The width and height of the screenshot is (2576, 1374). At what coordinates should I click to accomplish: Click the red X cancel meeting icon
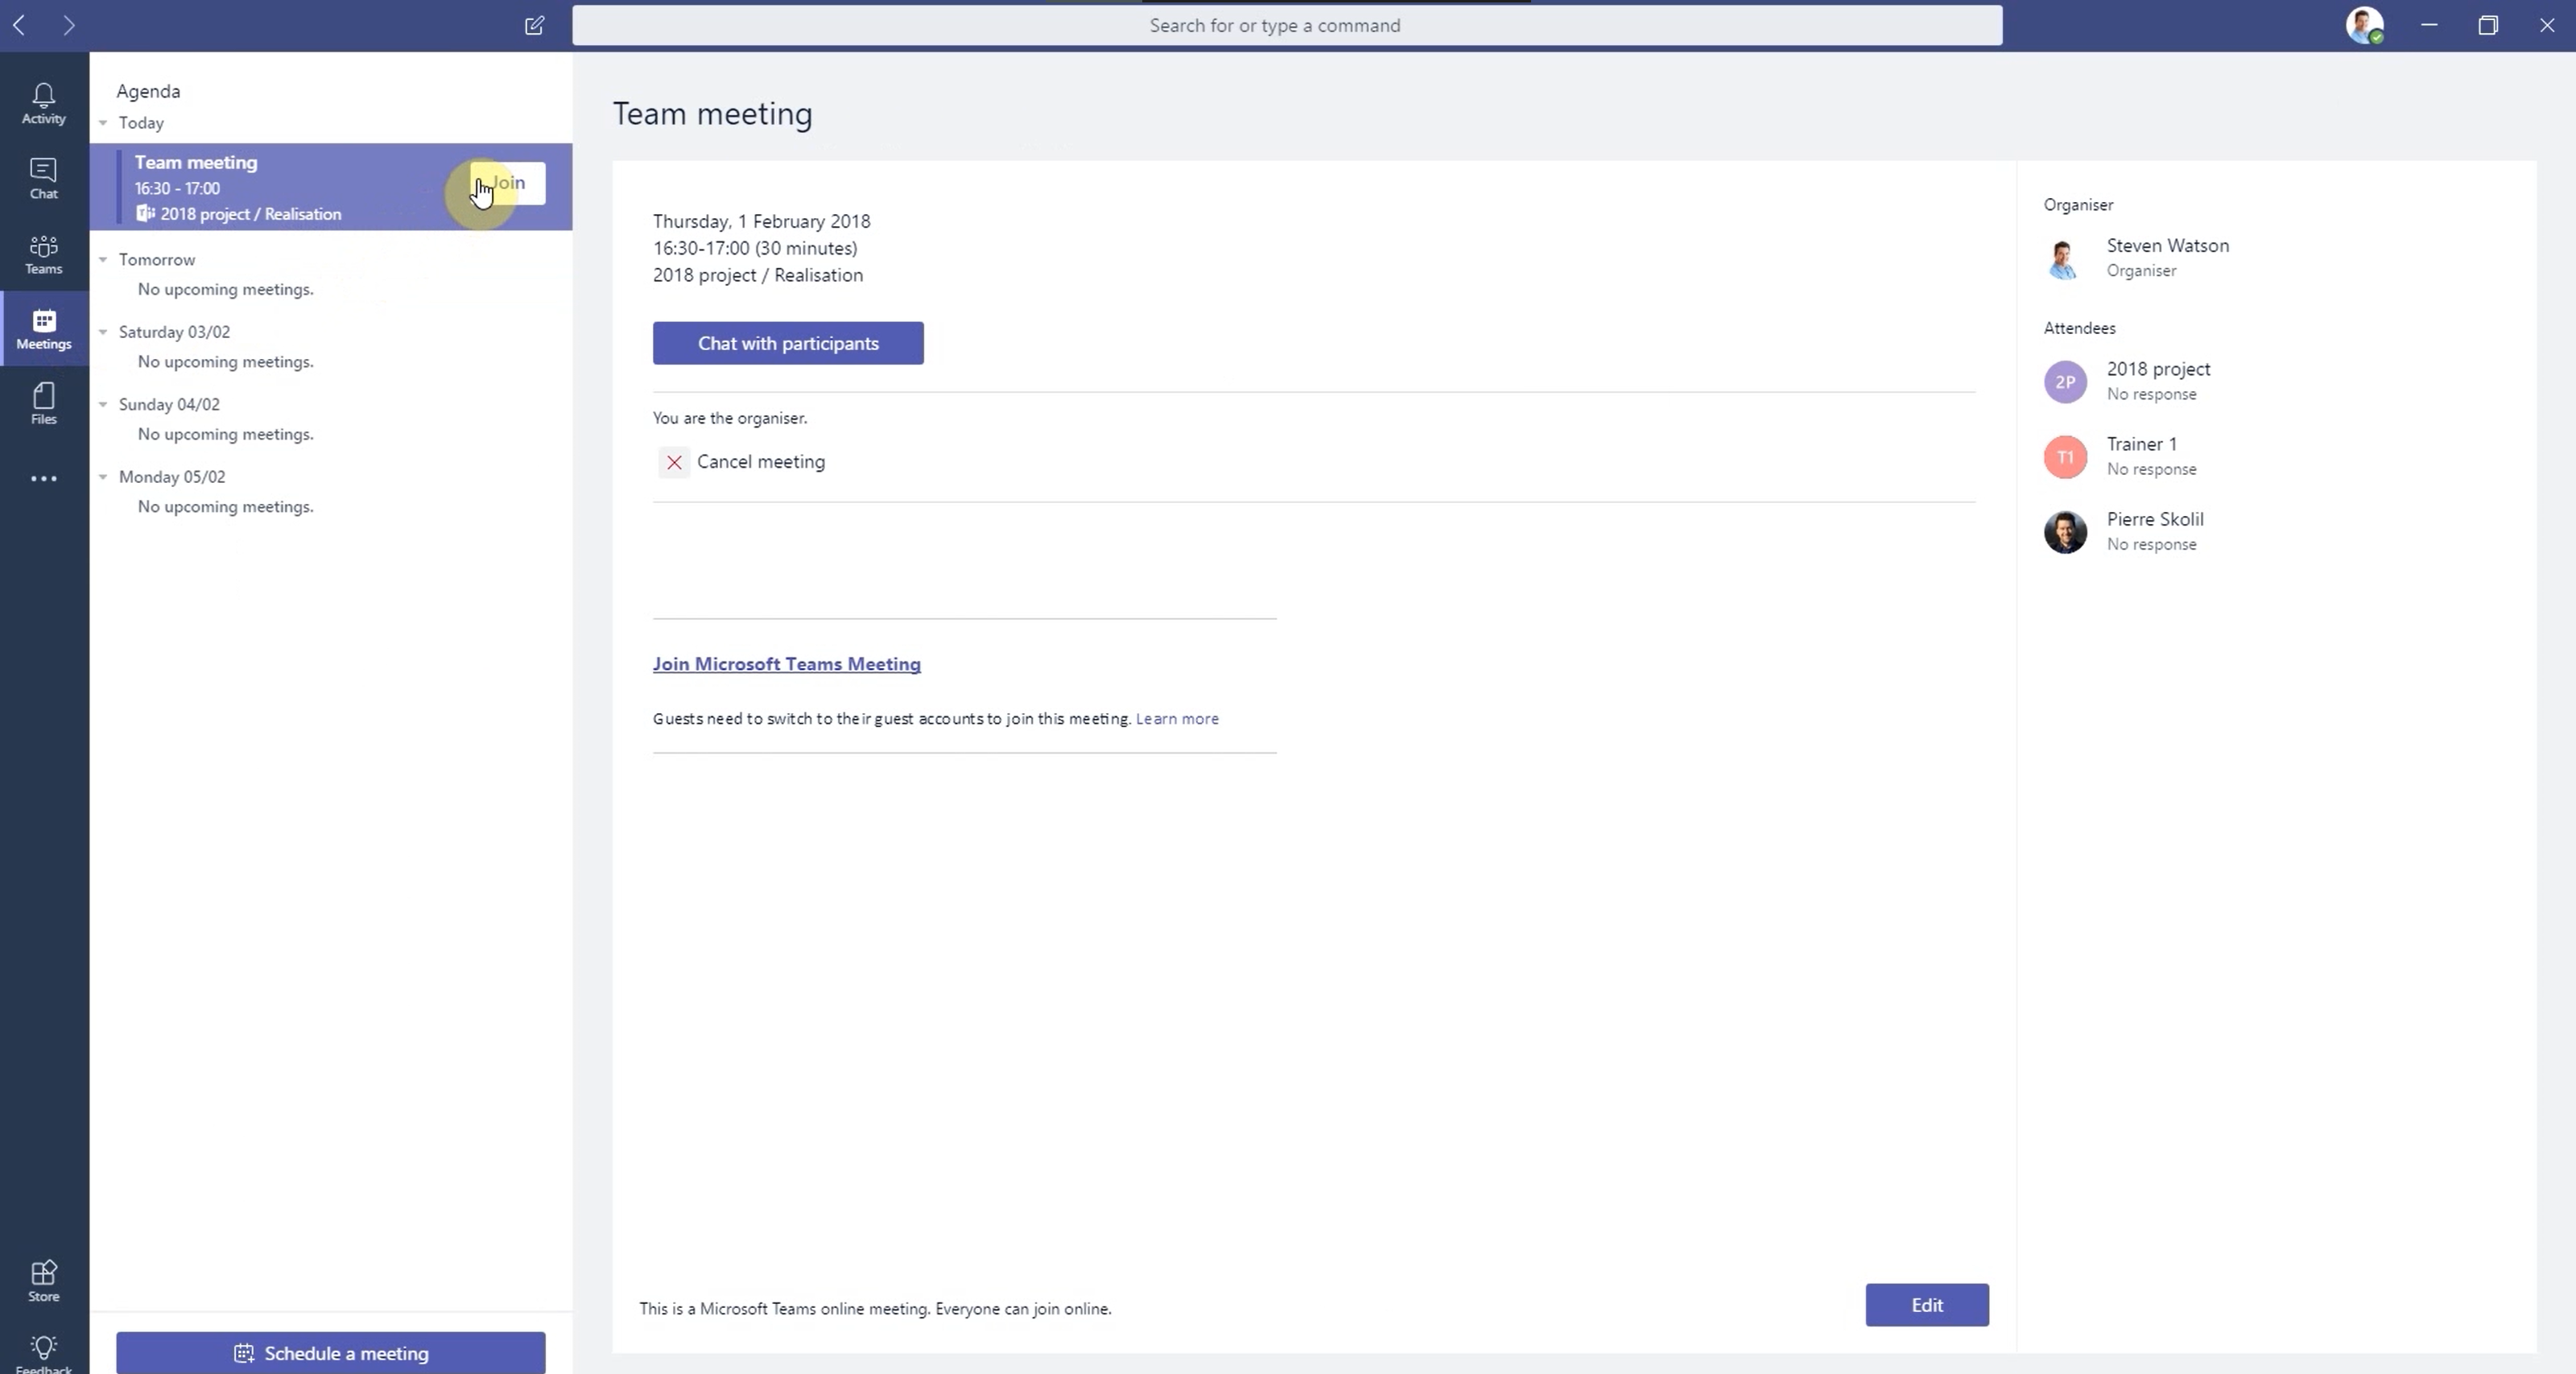click(674, 462)
